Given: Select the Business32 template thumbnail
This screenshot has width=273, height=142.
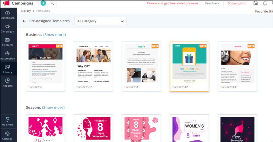Looking at the screenshot, I should coord(94,63).
